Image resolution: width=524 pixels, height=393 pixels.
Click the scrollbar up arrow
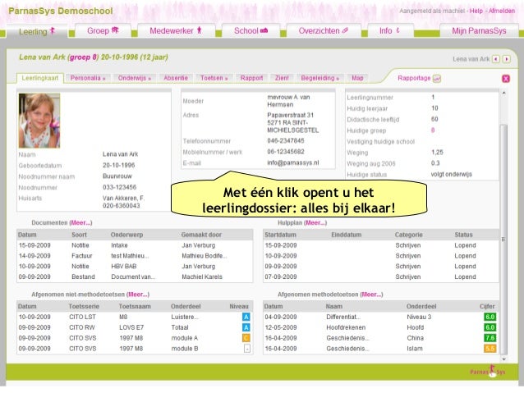[504, 93]
